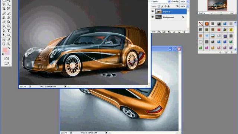Open the Opacity slider arrow
The height and width of the screenshot is (134, 238).
[x=187, y=1]
